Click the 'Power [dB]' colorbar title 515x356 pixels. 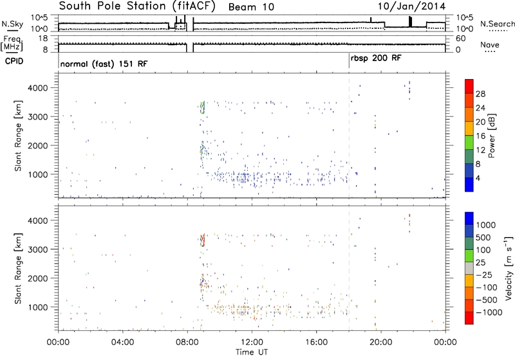tap(491, 136)
